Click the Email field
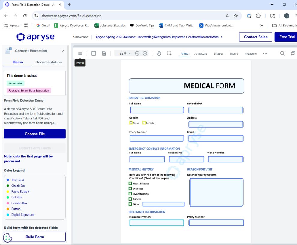Screen dimensions: 297x245 point(216,138)
